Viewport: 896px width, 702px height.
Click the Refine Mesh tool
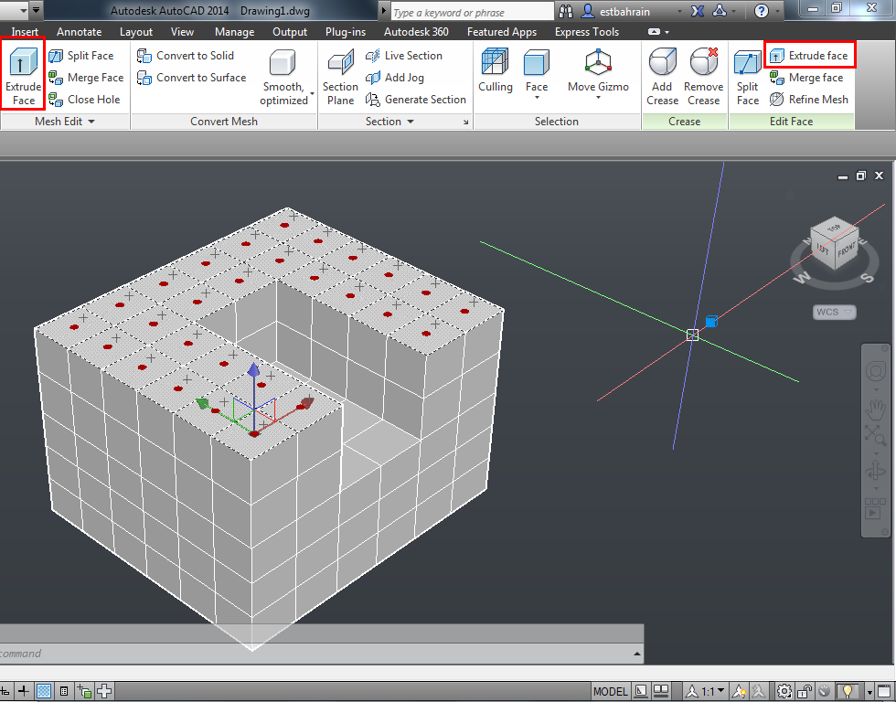[x=808, y=100]
